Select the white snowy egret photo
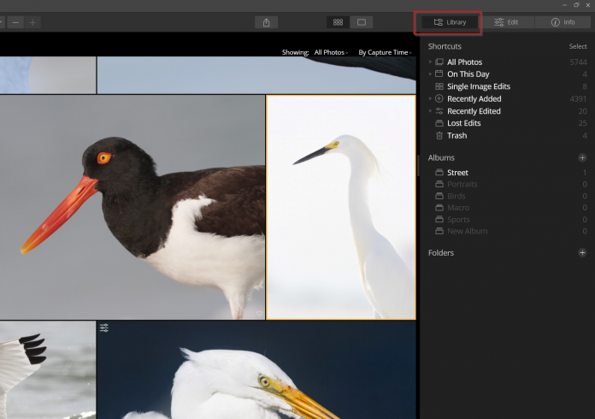Screen dimensions: 595x419 341,207
